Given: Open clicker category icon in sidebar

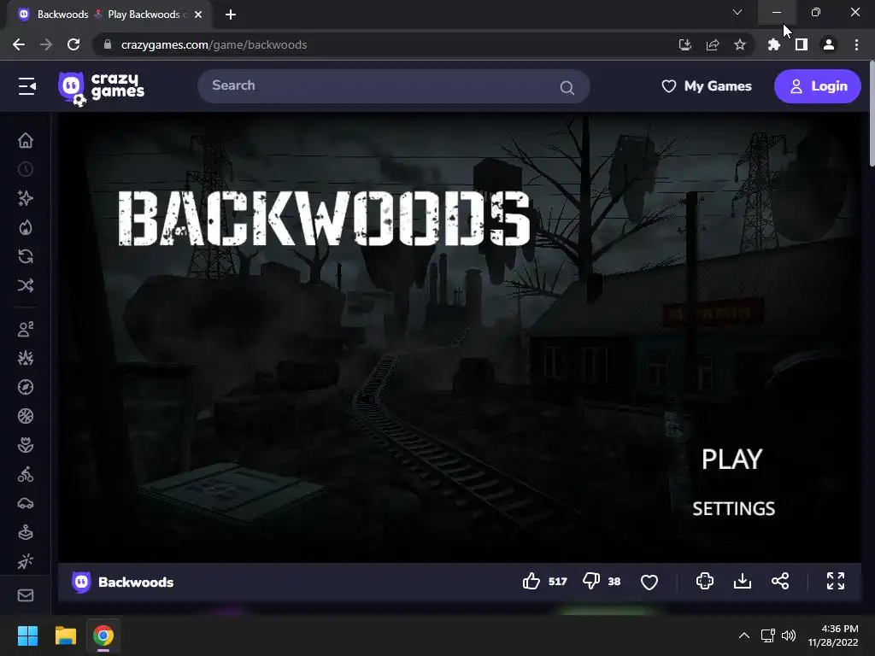Looking at the screenshot, I should 26,561.
